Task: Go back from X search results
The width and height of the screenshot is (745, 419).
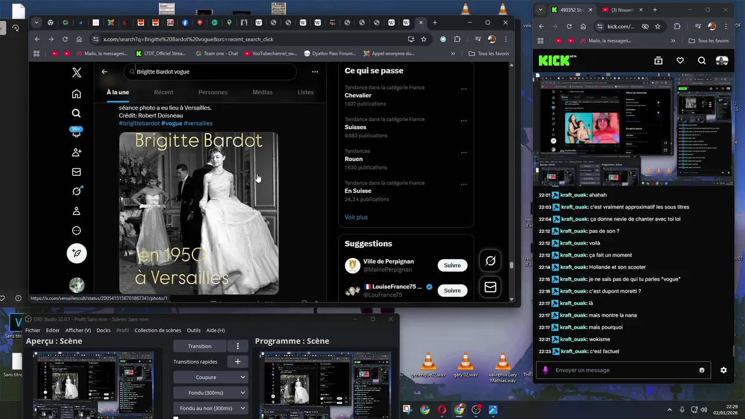Action: pyautogui.click(x=104, y=72)
